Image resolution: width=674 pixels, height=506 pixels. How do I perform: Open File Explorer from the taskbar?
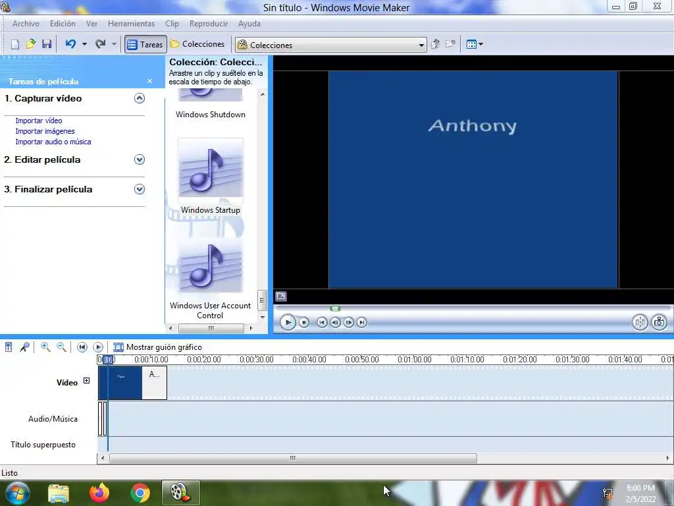point(59,493)
